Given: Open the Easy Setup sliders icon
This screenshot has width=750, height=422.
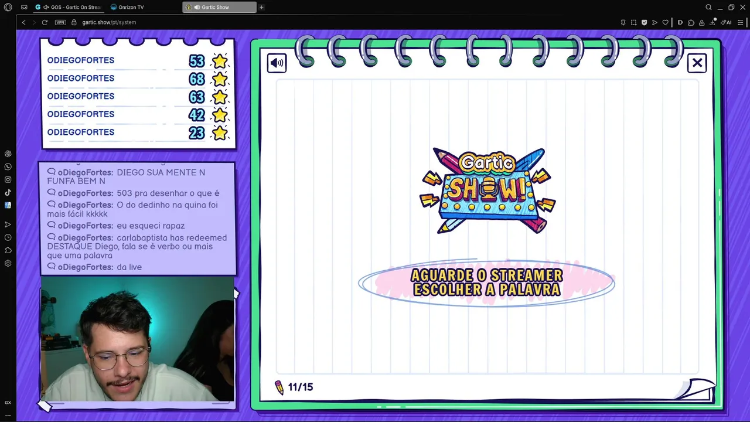Looking at the screenshot, I should [741, 22].
